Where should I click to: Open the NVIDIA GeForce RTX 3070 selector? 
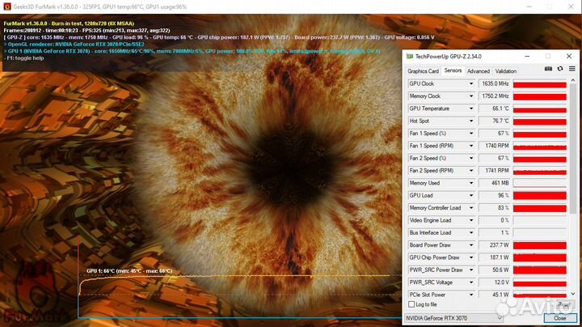click(x=453, y=318)
